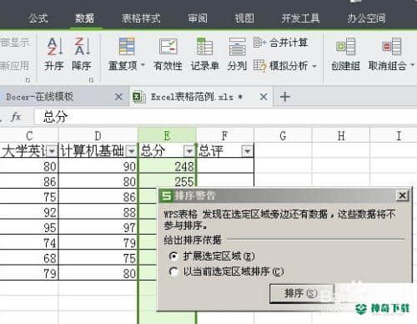Expand the 重复项 dropdown arrow

143,65
